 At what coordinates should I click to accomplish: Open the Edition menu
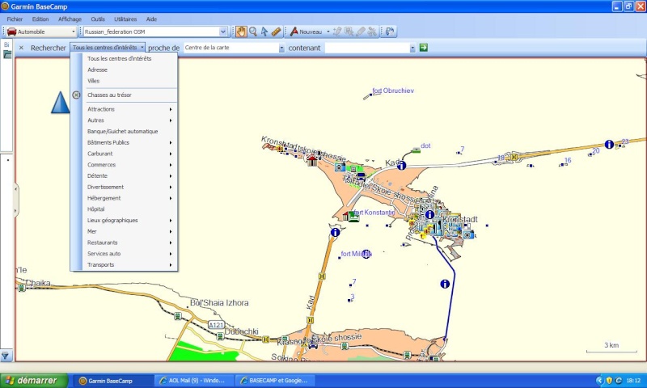(40, 19)
